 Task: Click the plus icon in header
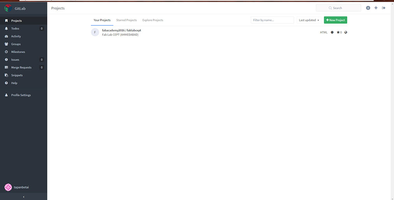coord(376,8)
